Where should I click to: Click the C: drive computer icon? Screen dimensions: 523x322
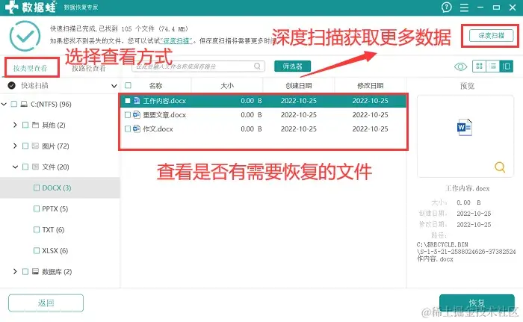(24, 104)
